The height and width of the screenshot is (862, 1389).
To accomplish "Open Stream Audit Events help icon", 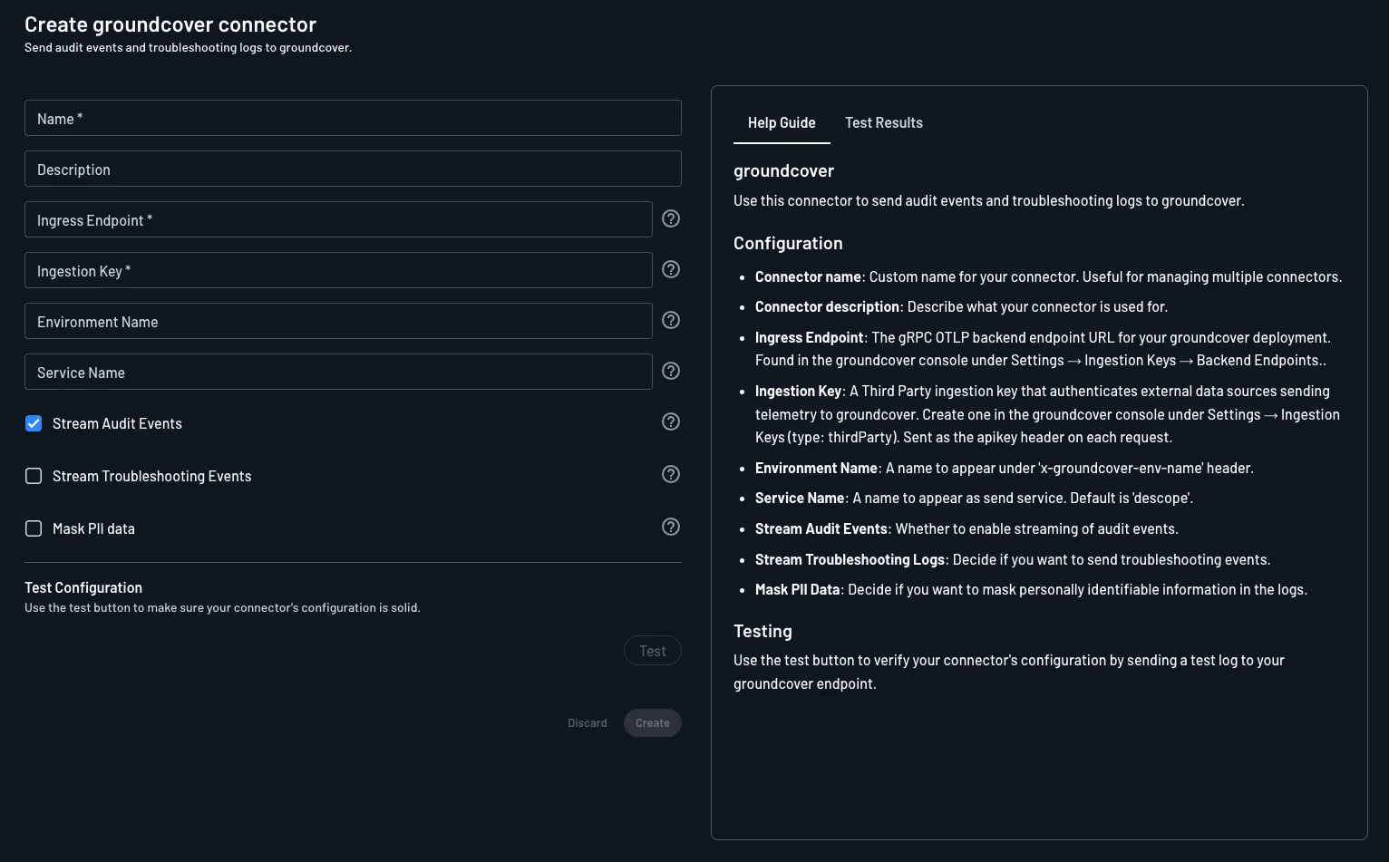I will click(x=671, y=421).
